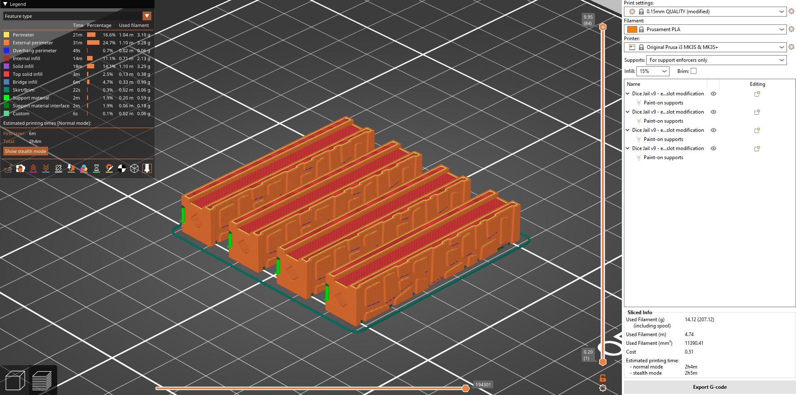796x395 pixels.
Task: Open printer settings gear next to Original Prusa i3
Action: [791, 47]
